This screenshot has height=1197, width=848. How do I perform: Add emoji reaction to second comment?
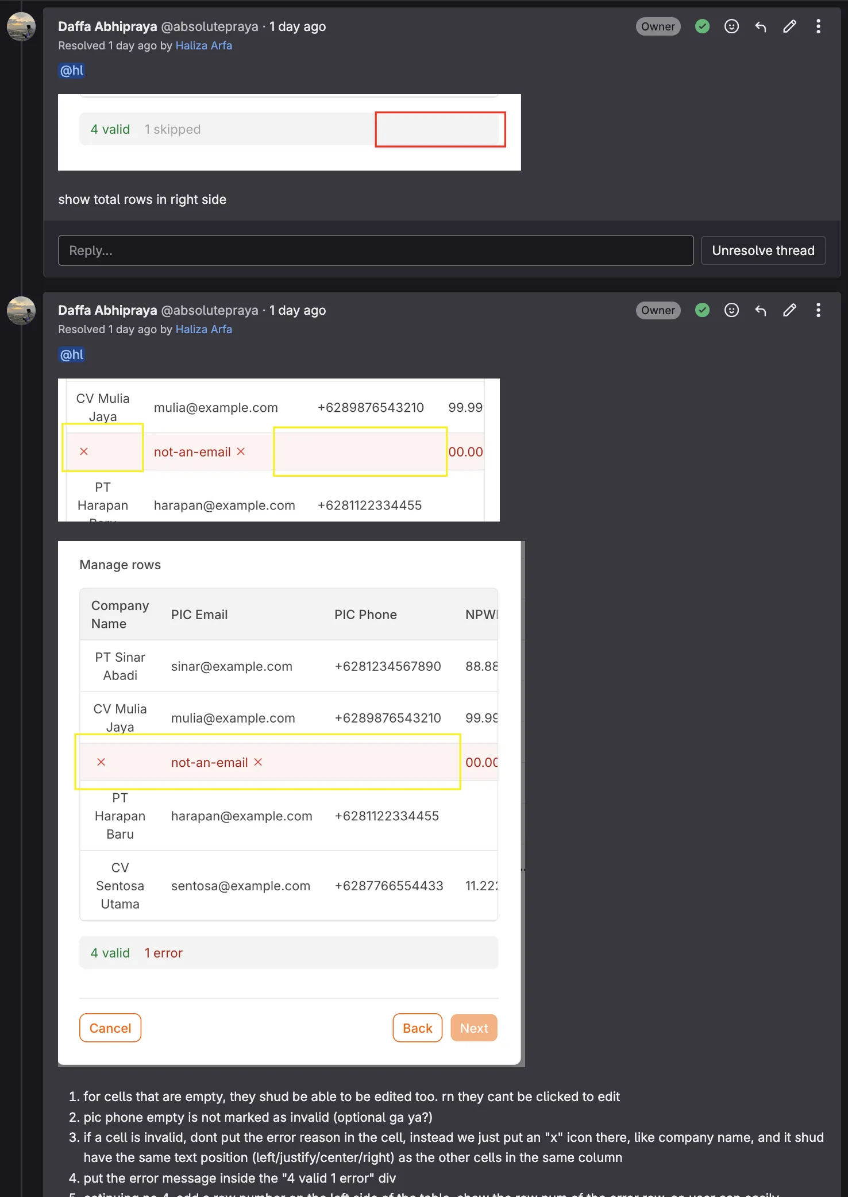[731, 310]
